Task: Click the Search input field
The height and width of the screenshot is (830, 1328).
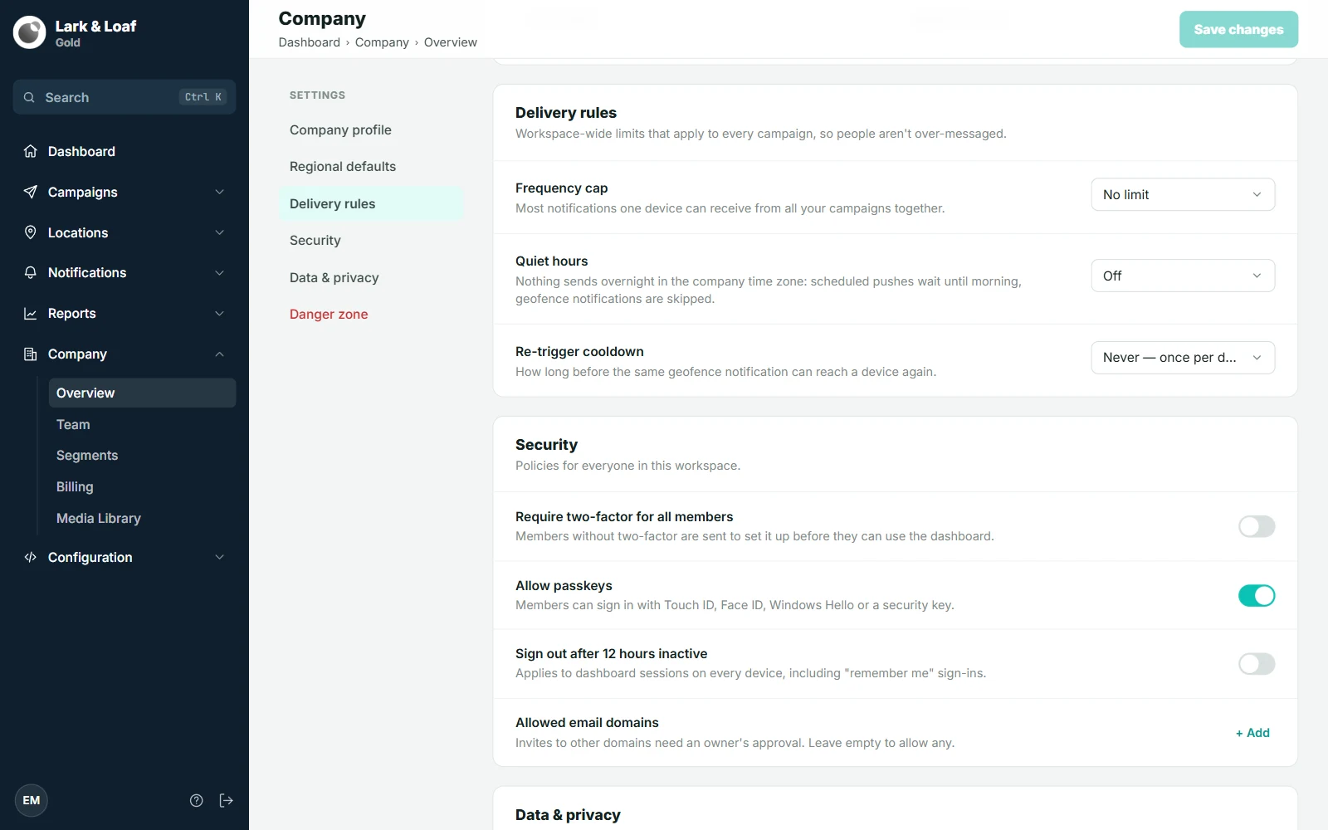Action: click(124, 97)
